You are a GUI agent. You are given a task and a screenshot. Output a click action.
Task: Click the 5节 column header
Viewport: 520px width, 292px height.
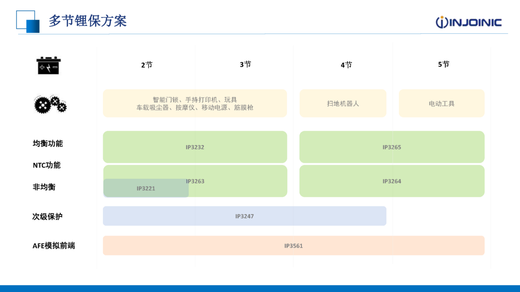click(444, 65)
